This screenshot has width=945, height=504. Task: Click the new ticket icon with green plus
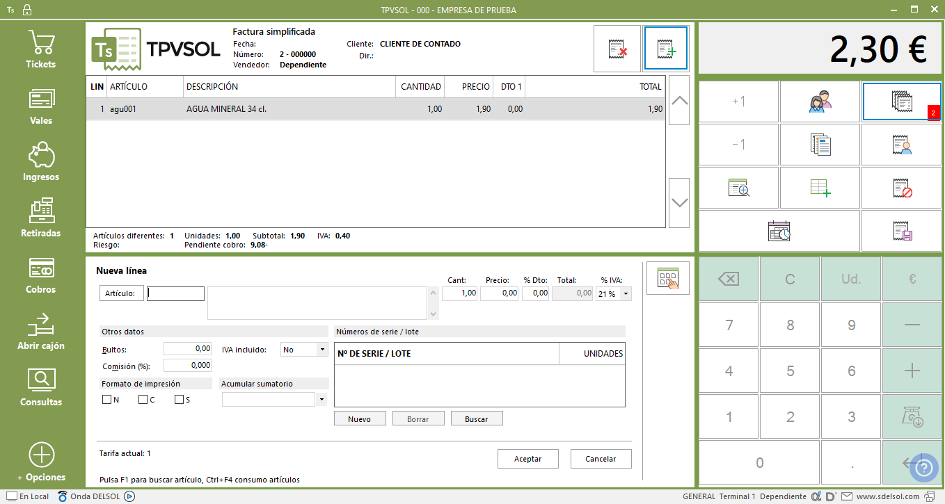pyautogui.click(x=666, y=49)
